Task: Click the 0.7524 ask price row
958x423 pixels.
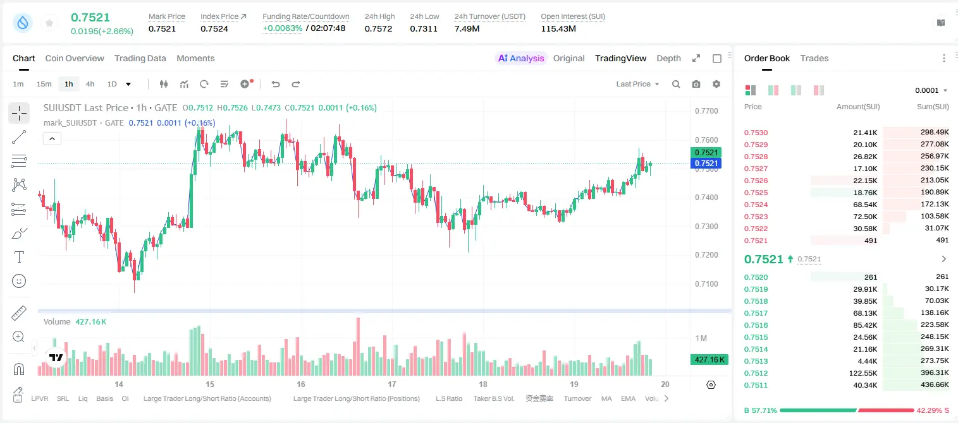Action: [x=846, y=205]
